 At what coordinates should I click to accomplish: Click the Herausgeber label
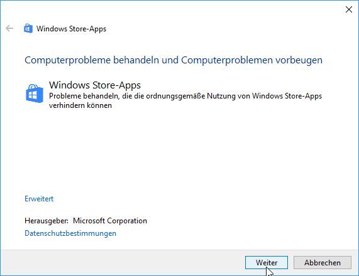pyautogui.click(x=47, y=221)
